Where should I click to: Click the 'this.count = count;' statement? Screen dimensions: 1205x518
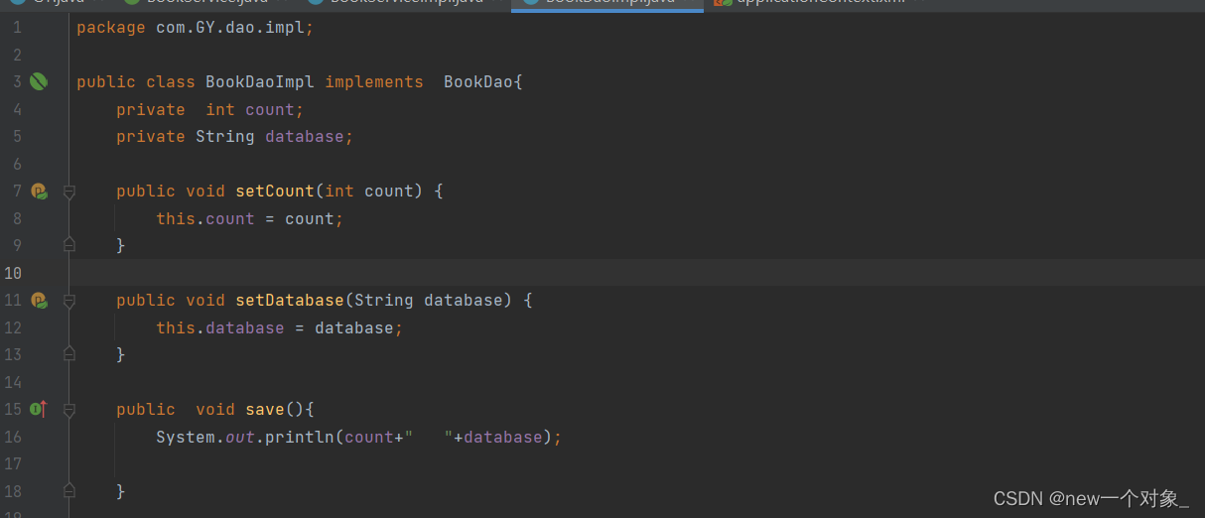coord(250,218)
